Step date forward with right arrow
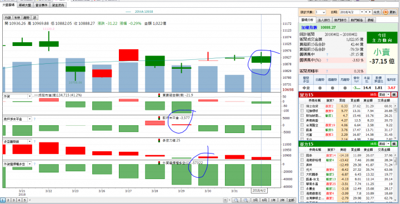The height and width of the screenshot is (204, 400). coord(369,12)
